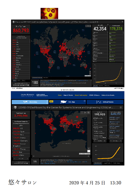Select the Turkey row in lower list
This screenshot has width=134, height=189.
(x=21, y=149)
